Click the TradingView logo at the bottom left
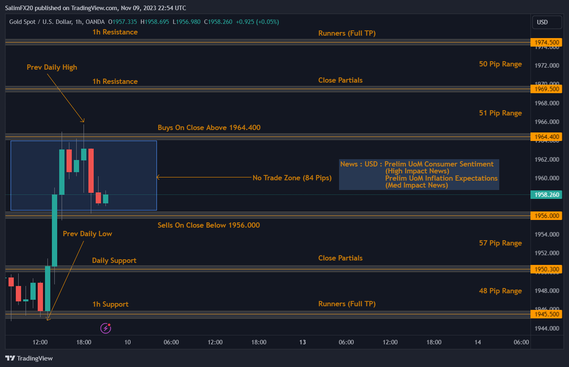The image size is (569, 367). [29, 358]
